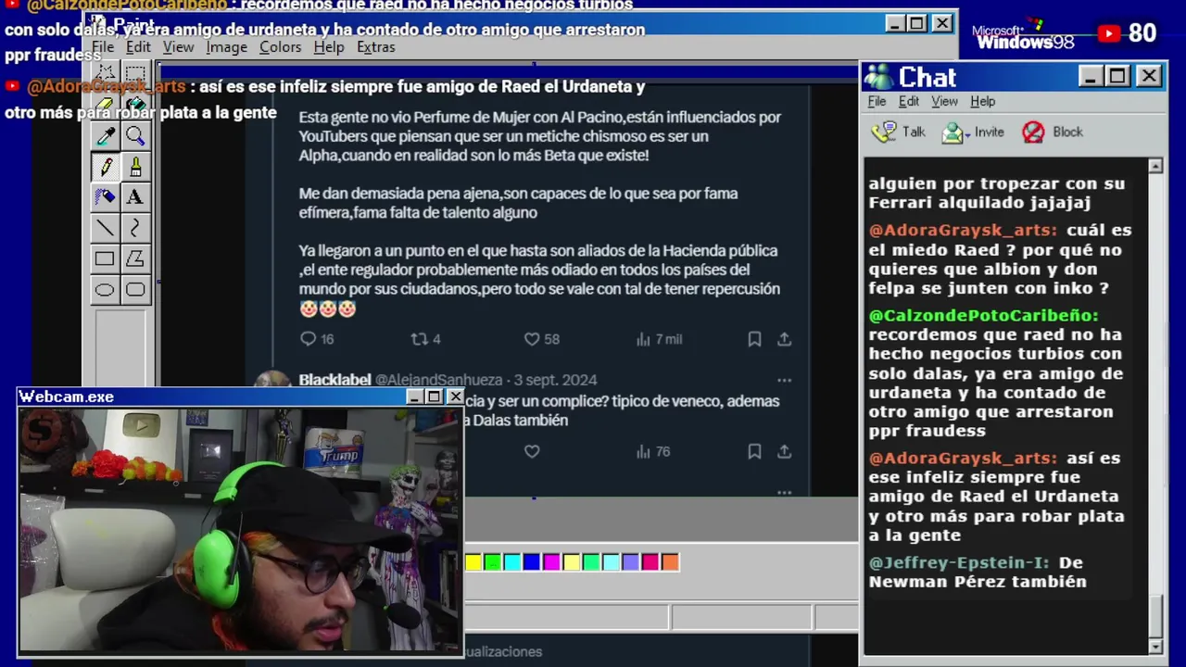The image size is (1186, 667).
Task: Click the YouTube icon beside 80
Action: [1109, 33]
